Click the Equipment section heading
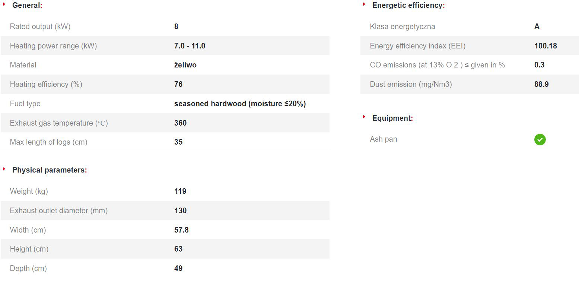 [392, 118]
